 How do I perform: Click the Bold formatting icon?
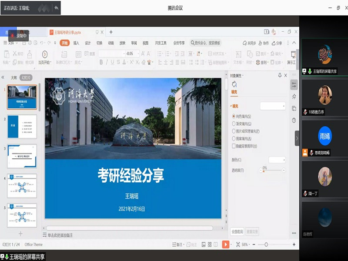tap(101, 62)
